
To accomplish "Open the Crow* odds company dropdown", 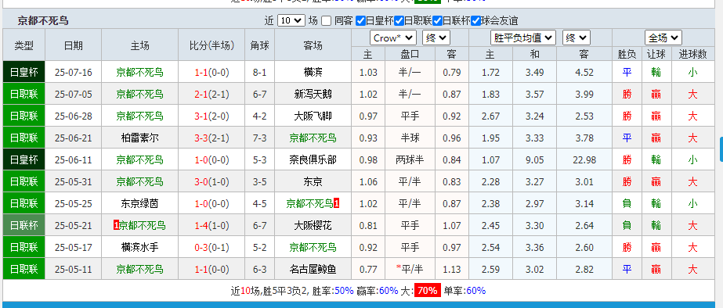I will (393, 38).
